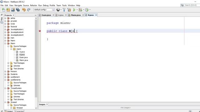Collapse the ThreadSystem project node
The height and width of the screenshot is (112, 200).
click(x=5, y=88)
